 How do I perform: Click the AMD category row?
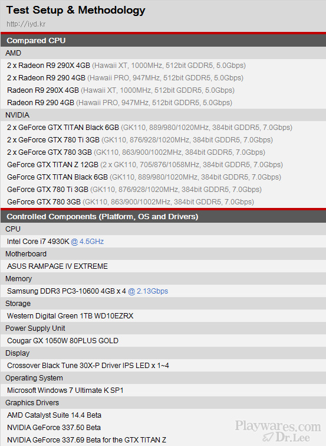coord(163,53)
